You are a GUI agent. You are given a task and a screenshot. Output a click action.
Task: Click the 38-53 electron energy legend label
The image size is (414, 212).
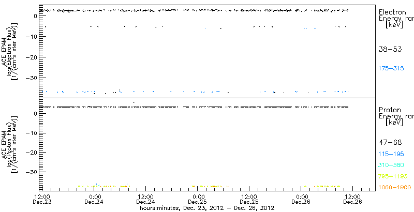click(390, 49)
